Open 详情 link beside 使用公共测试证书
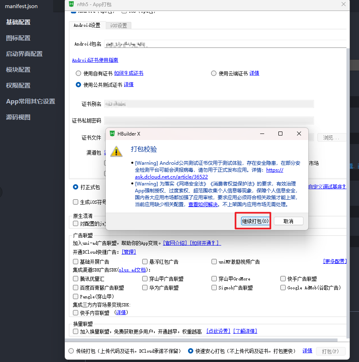The image size is (359, 362). [129, 84]
